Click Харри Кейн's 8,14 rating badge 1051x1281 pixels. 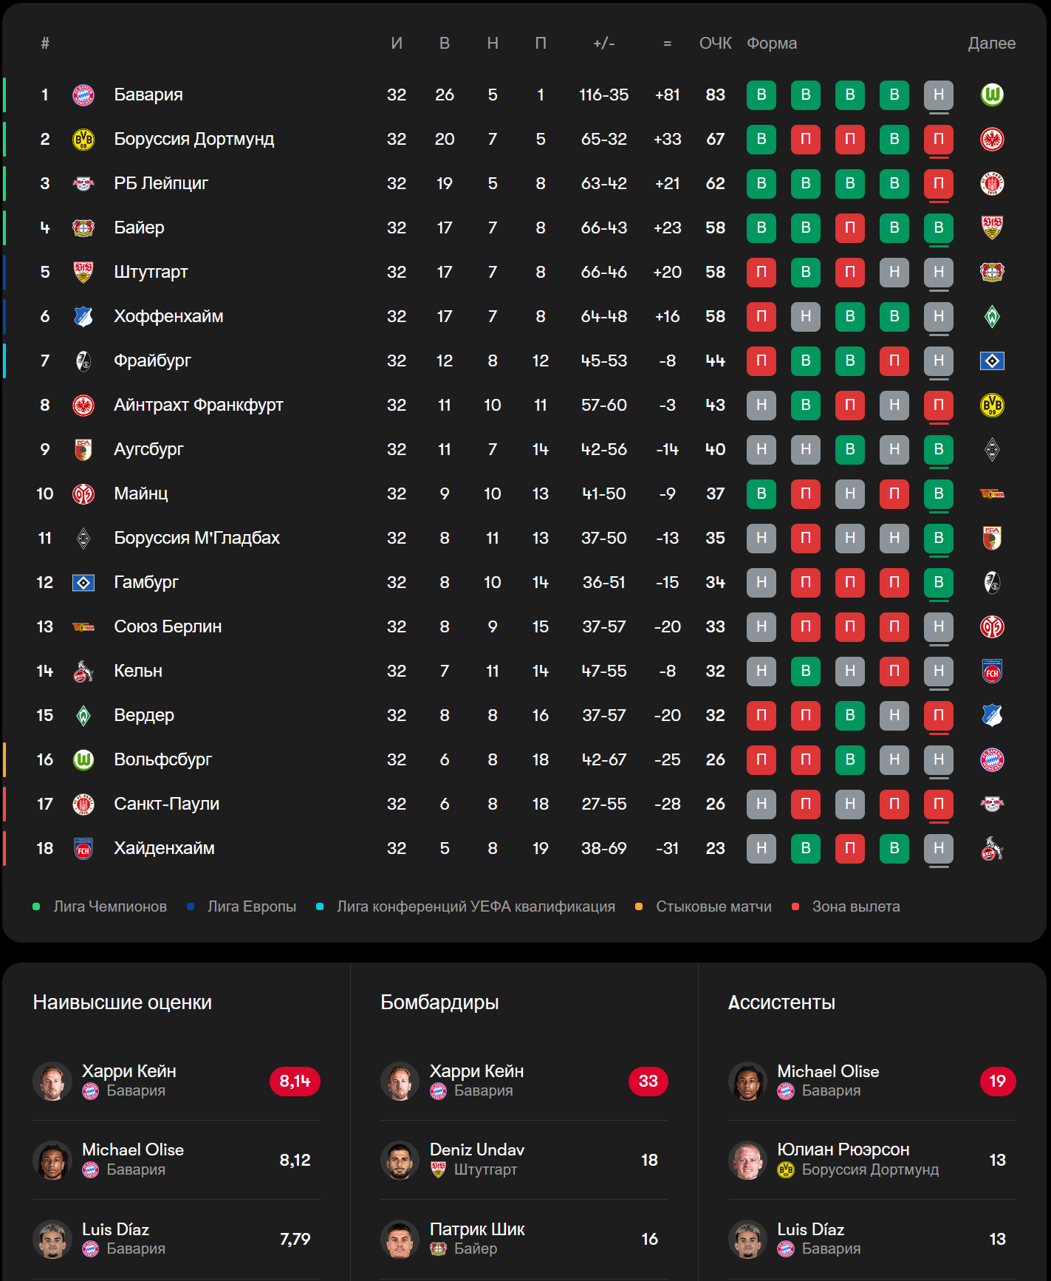[295, 1081]
